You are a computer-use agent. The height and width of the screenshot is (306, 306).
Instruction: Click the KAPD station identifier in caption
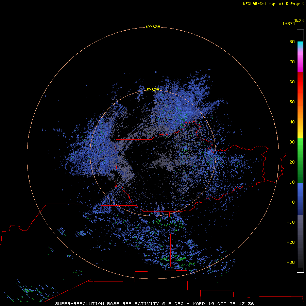click(x=199, y=304)
